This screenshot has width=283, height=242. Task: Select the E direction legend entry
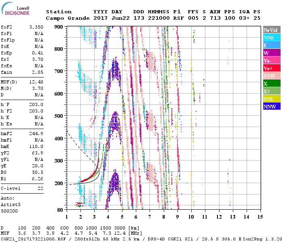[x=271, y=46]
